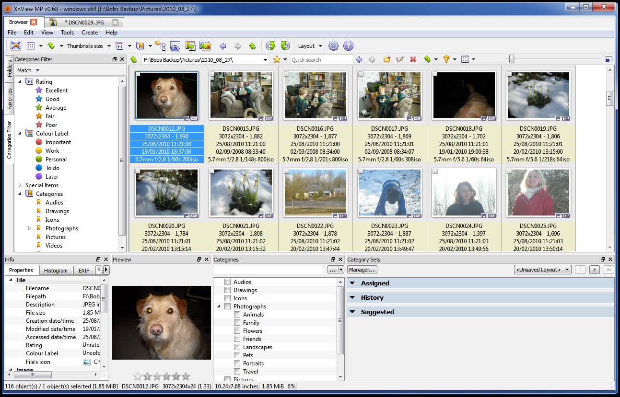Click the camera capture icon
Viewport: 620px width, 397px height.
point(175,46)
